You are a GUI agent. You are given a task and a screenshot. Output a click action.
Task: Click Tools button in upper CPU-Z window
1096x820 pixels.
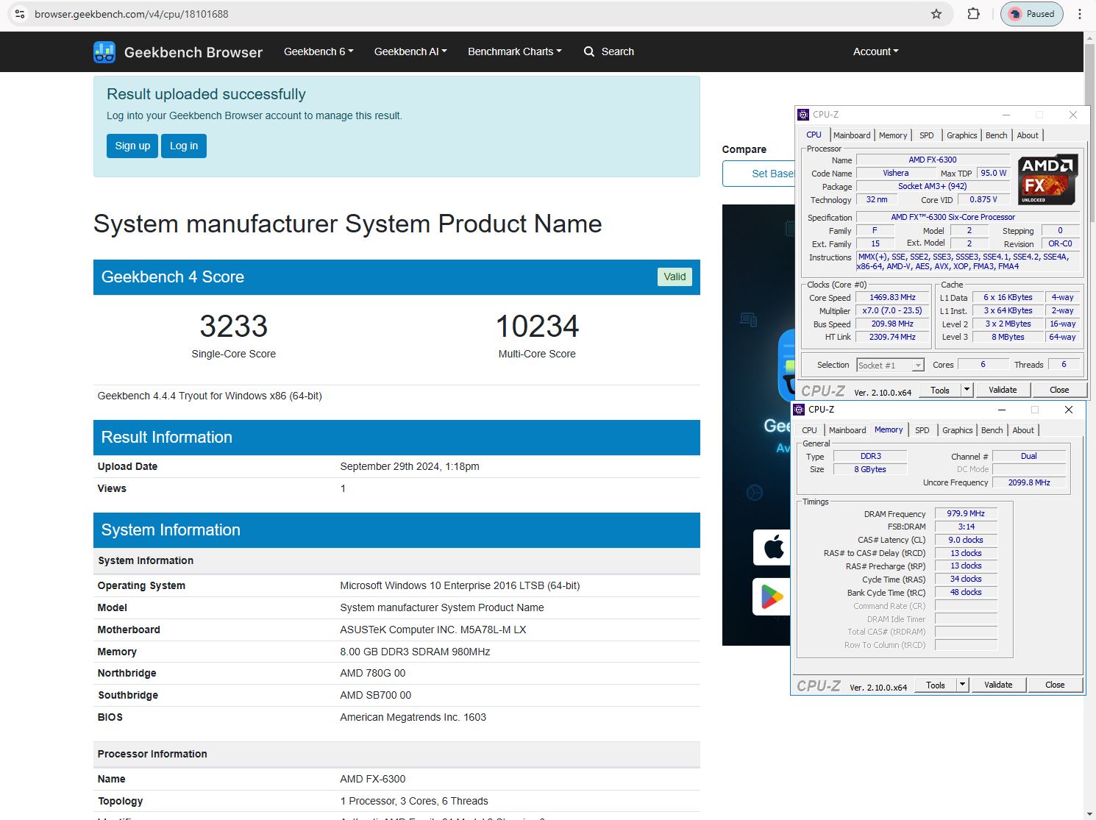[x=940, y=390]
